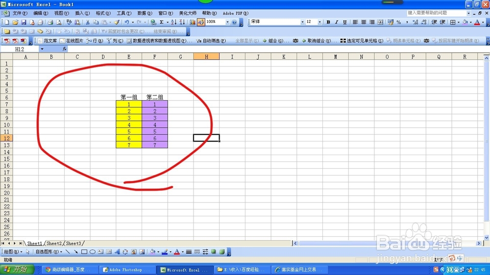
Task: Toggle right alignment
Action: point(372,22)
